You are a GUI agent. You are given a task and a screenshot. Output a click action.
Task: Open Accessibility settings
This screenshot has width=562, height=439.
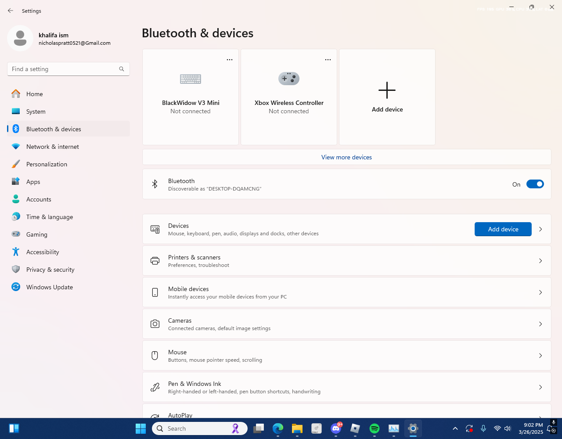click(68, 252)
